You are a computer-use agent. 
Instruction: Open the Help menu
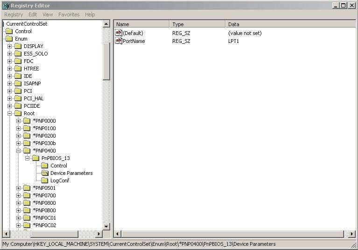pyautogui.click(x=90, y=14)
